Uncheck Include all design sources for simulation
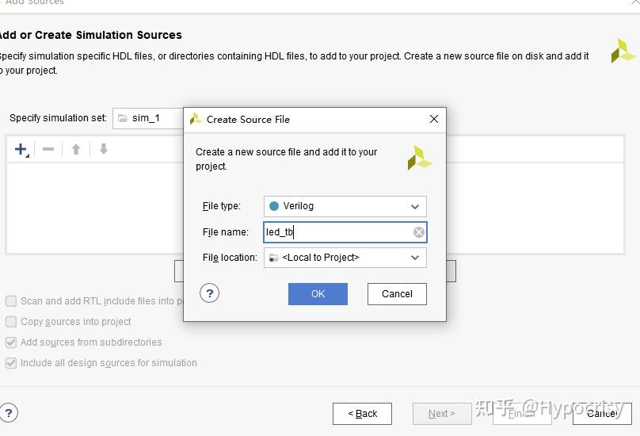Image resolution: width=640 pixels, height=436 pixels. point(11,363)
